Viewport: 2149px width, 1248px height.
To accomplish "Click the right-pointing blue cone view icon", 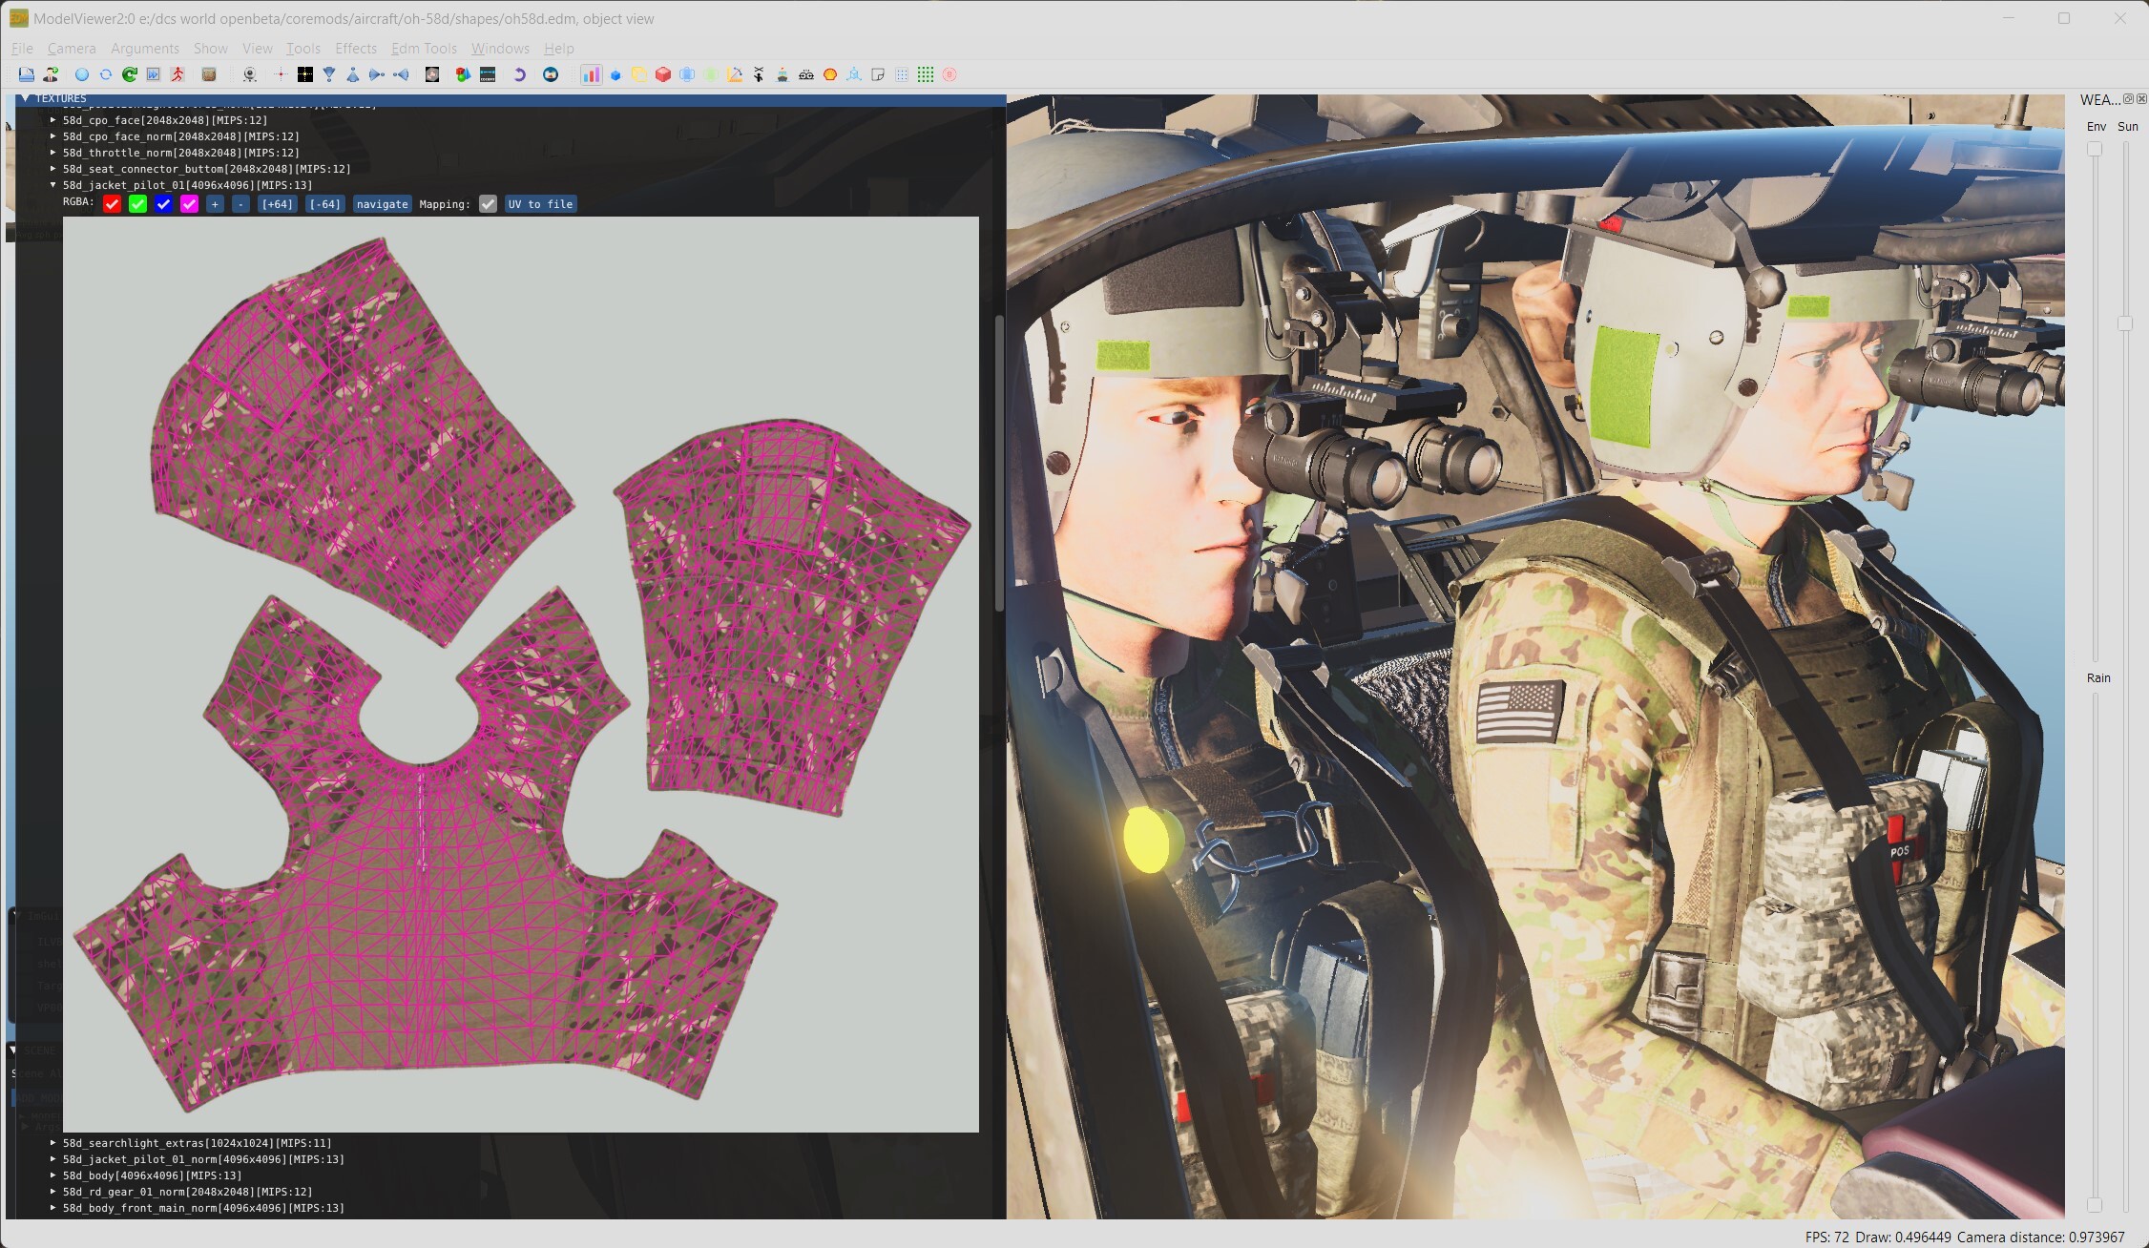I will click(377, 74).
